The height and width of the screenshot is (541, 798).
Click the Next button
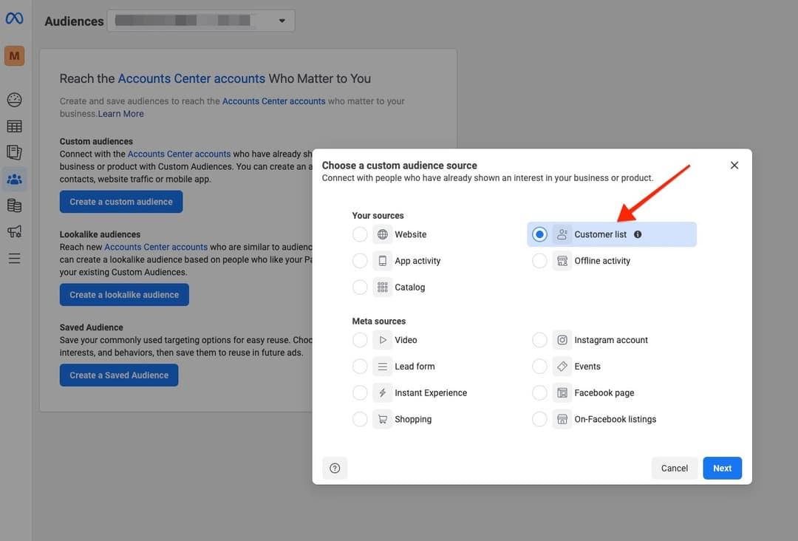[x=722, y=468]
